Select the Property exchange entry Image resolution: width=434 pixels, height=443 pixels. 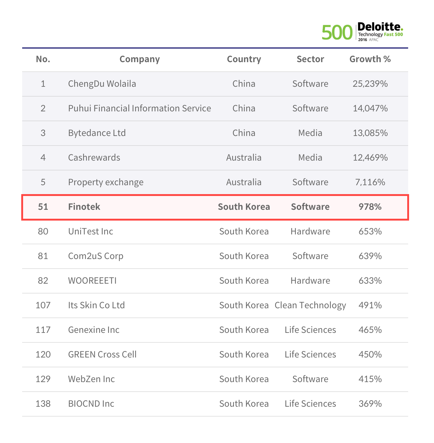tap(106, 182)
